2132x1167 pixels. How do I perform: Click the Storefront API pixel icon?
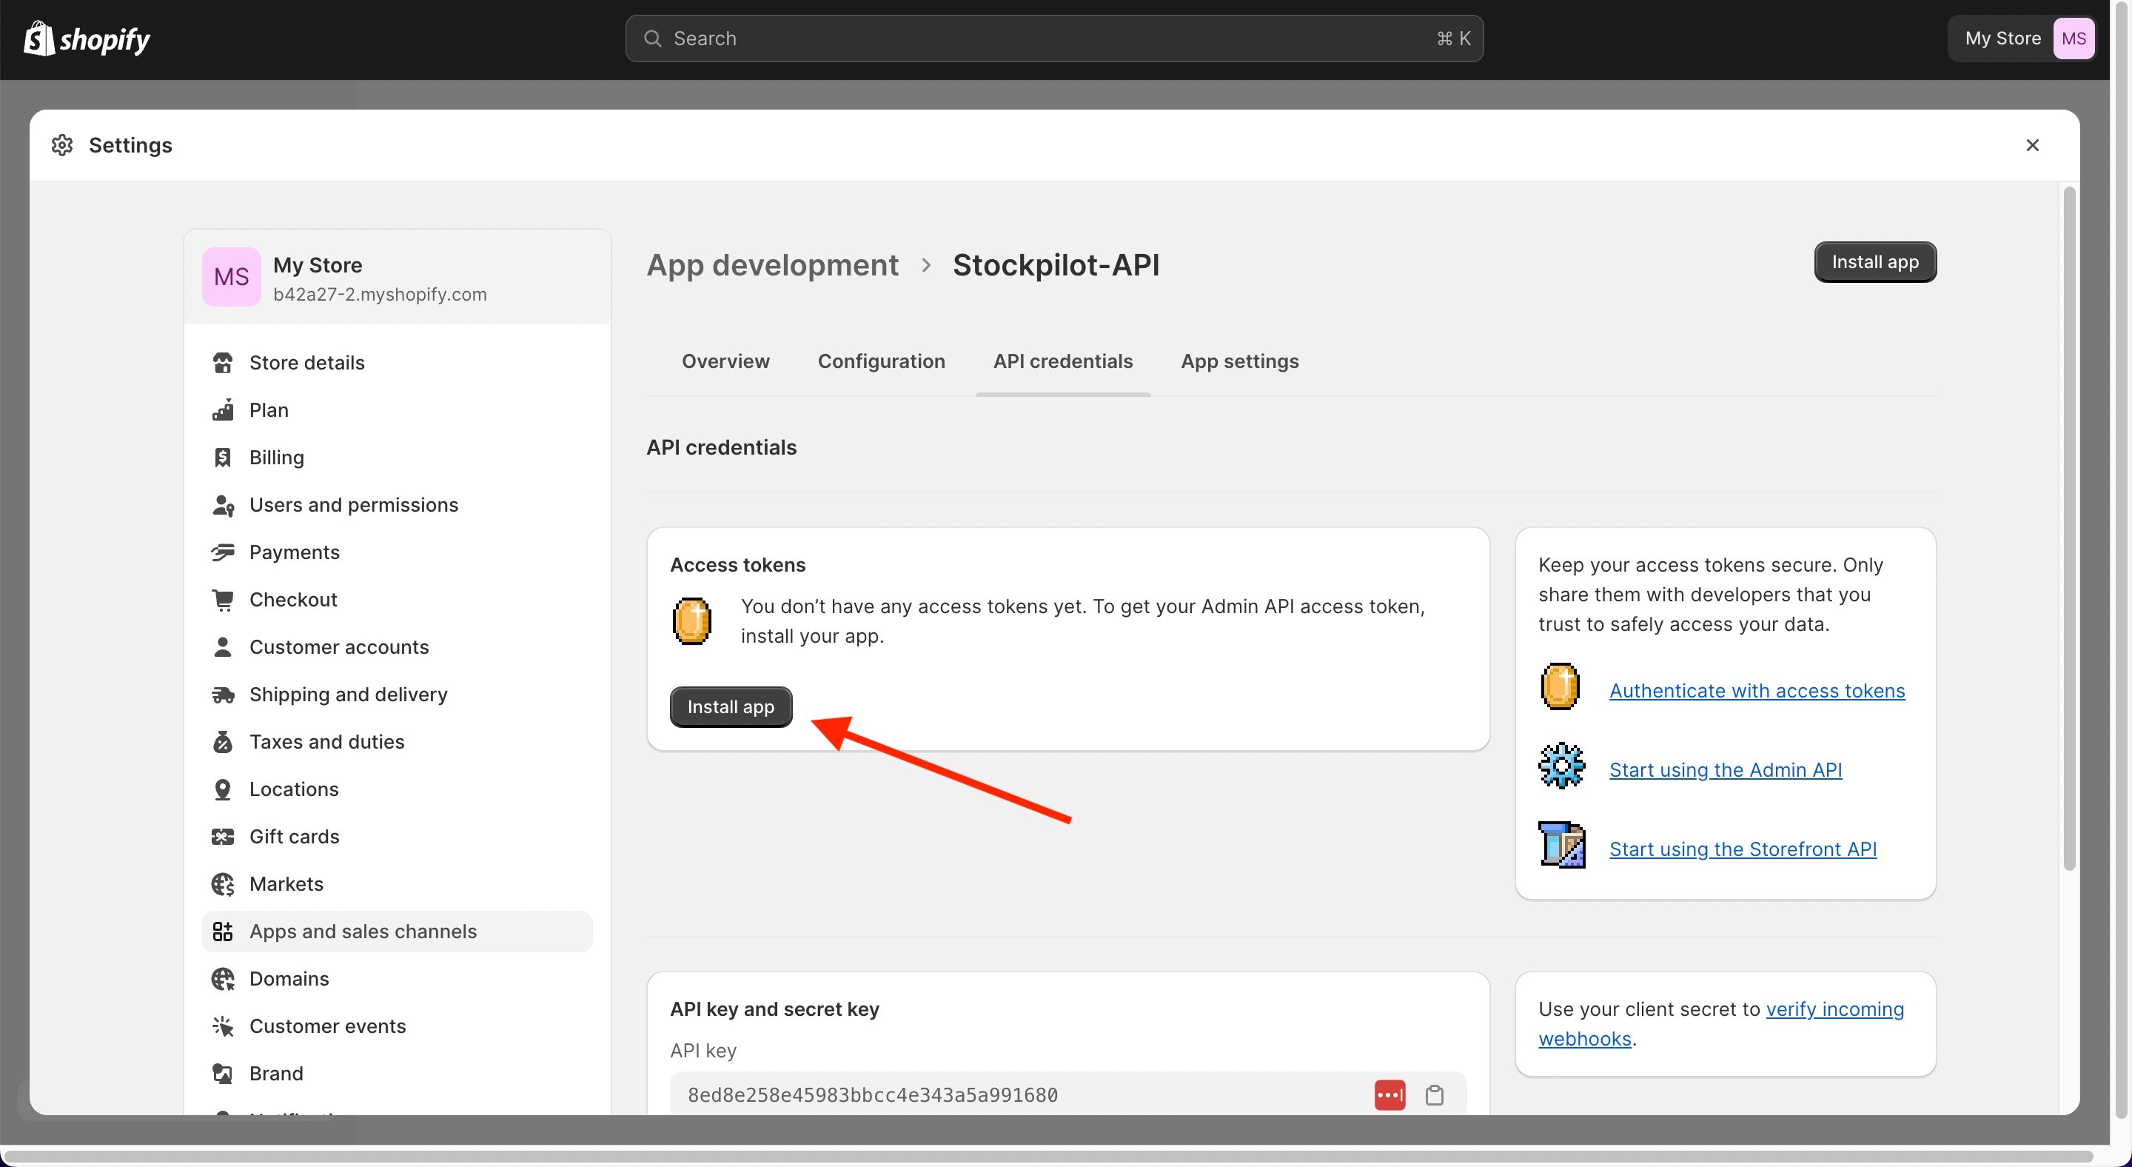(x=1561, y=844)
